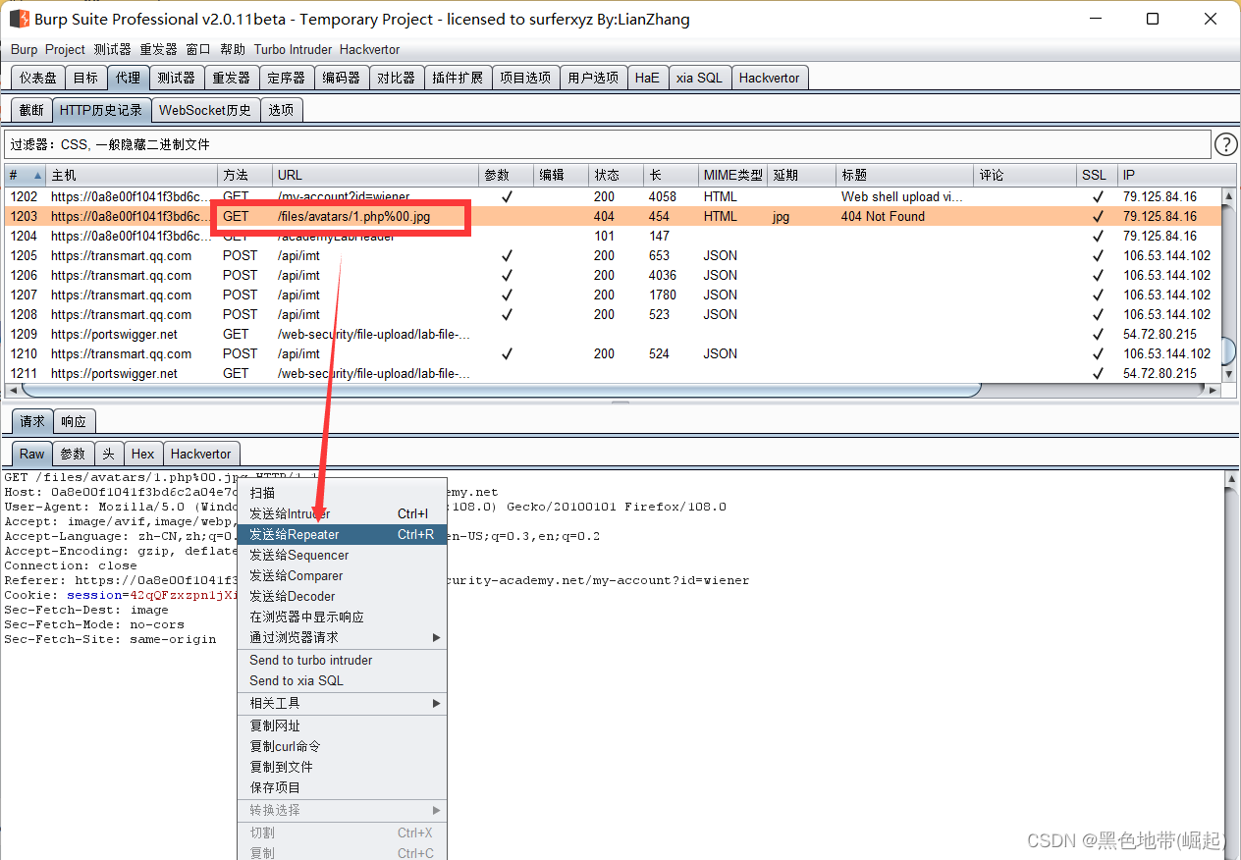Click the request pane vertical scrollbar
Viewport: 1241px width, 860px height.
click(1233, 666)
